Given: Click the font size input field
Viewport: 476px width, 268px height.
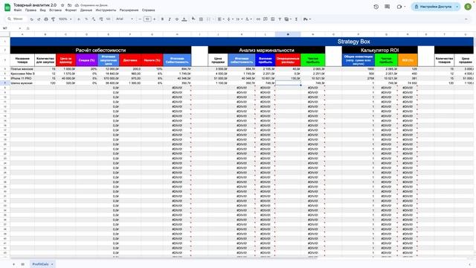Looking at the screenshot, I should point(147,19).
